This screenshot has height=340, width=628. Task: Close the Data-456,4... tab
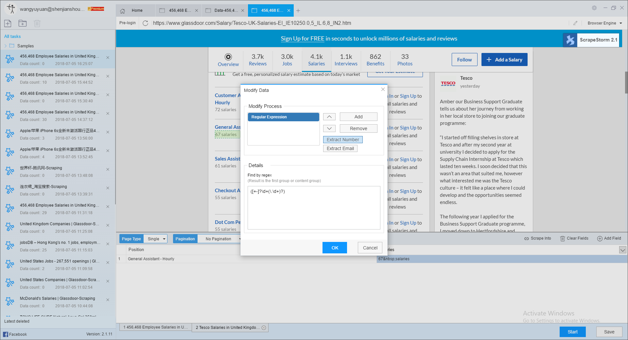[x=243, y=10]
